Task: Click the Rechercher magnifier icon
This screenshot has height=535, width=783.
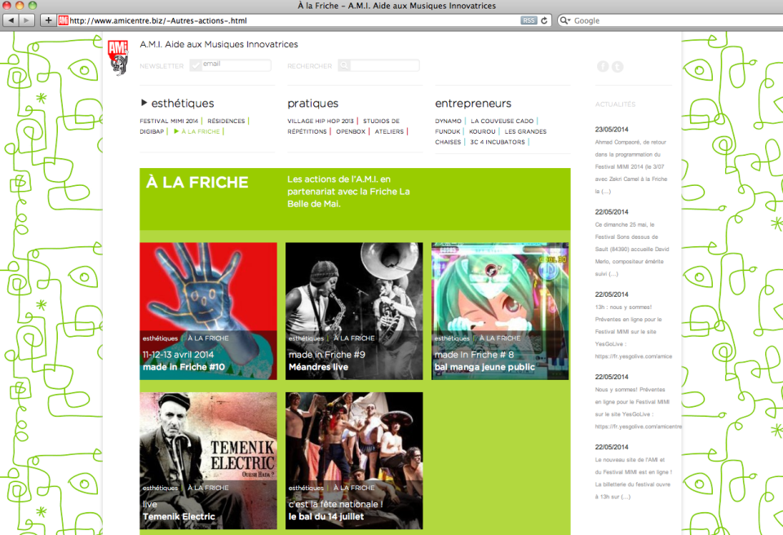Action: 343,65
